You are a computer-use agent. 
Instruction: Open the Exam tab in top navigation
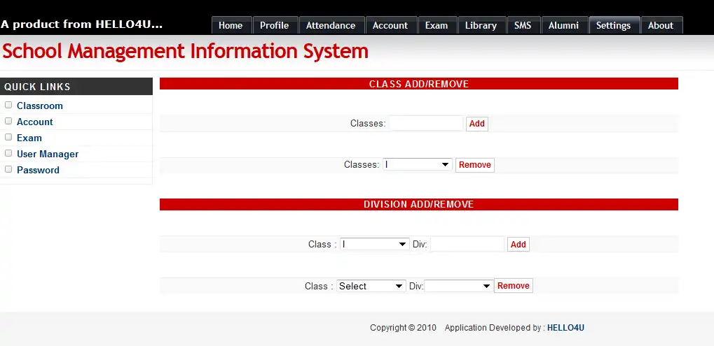click(437, 25)
